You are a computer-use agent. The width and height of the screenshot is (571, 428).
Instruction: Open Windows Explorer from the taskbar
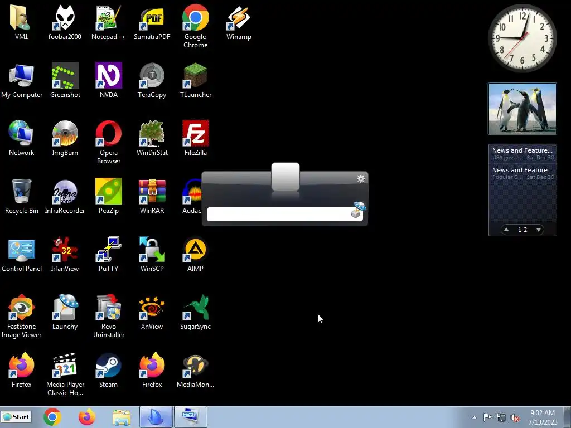[121, 417]
